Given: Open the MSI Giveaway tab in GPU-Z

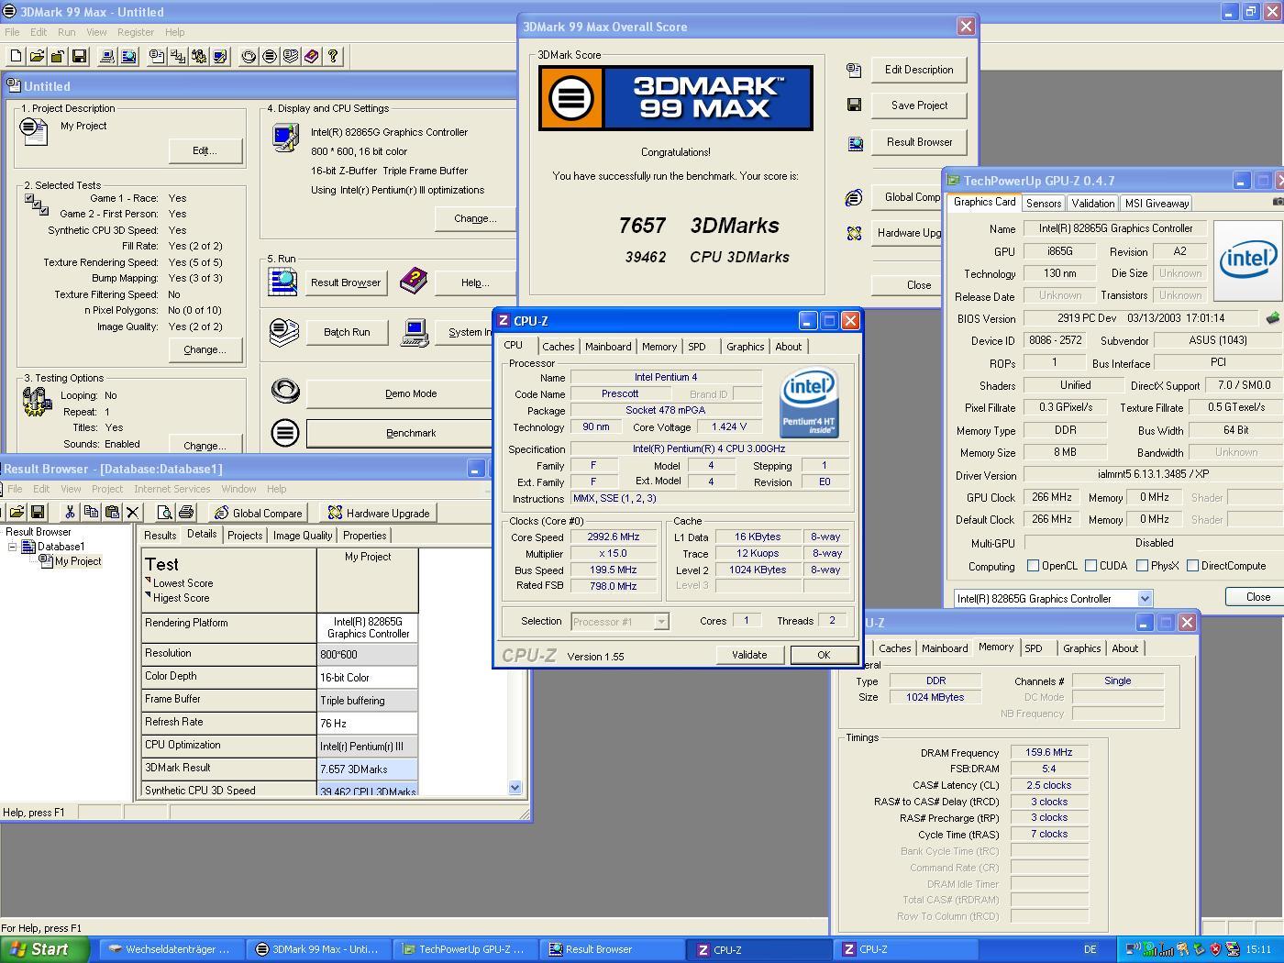Looking at the screenshot, I should (x=1157, y=204).
